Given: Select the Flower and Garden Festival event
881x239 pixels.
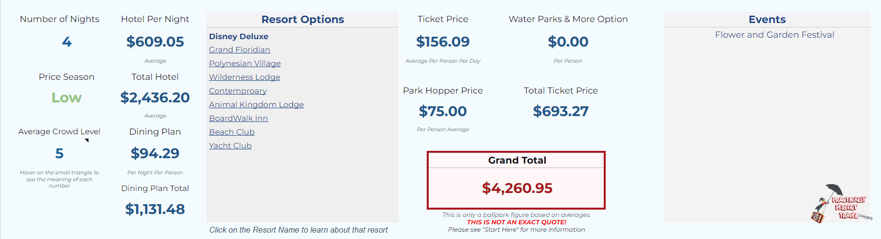Looking at the screenshot, I should (x=774, y=35).
